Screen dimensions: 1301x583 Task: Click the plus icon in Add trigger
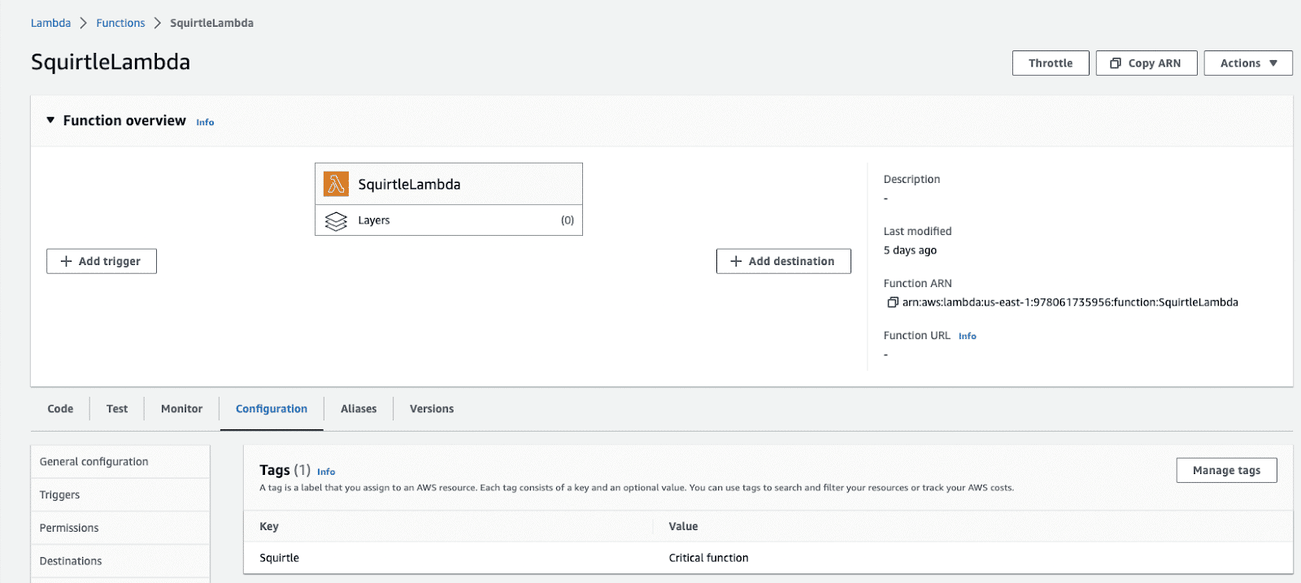point(67,261)
